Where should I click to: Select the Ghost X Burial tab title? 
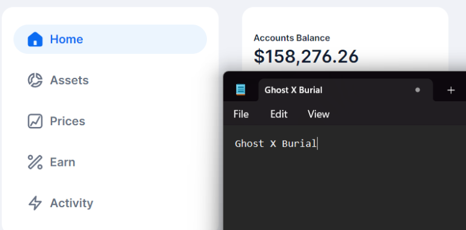(x=293, y=90)
